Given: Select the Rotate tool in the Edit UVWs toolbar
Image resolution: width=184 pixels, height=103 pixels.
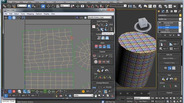Looking at the screenshot, I should 10,18.
